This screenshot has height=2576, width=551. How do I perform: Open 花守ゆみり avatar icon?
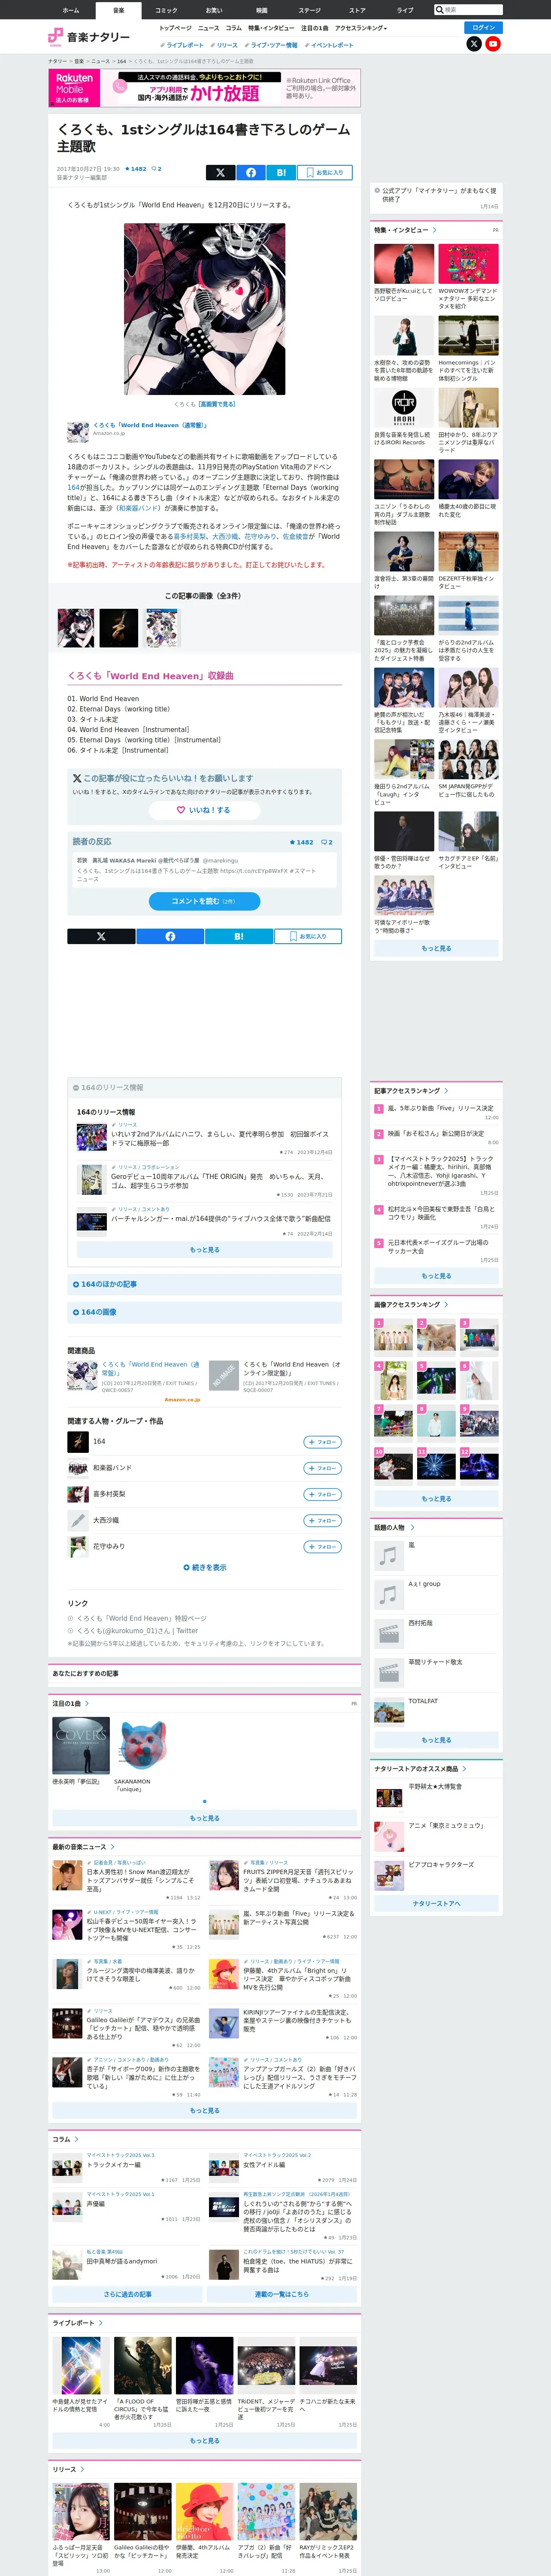(78, 1546)
